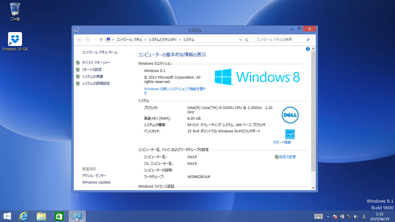Open address bar history dropdown

click(240, 40)
